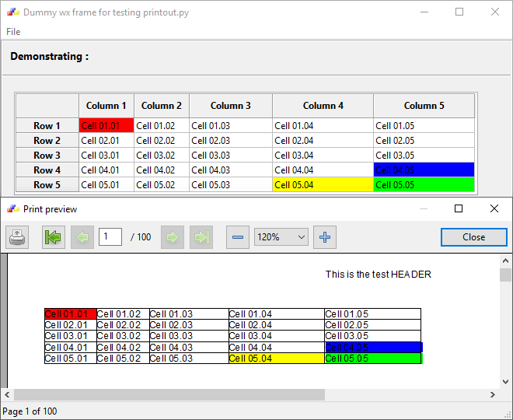Image resolution: width=513 pixels, height=420 pixels.
Task: Jump to the last page arrow
Action: pos(201,237)
